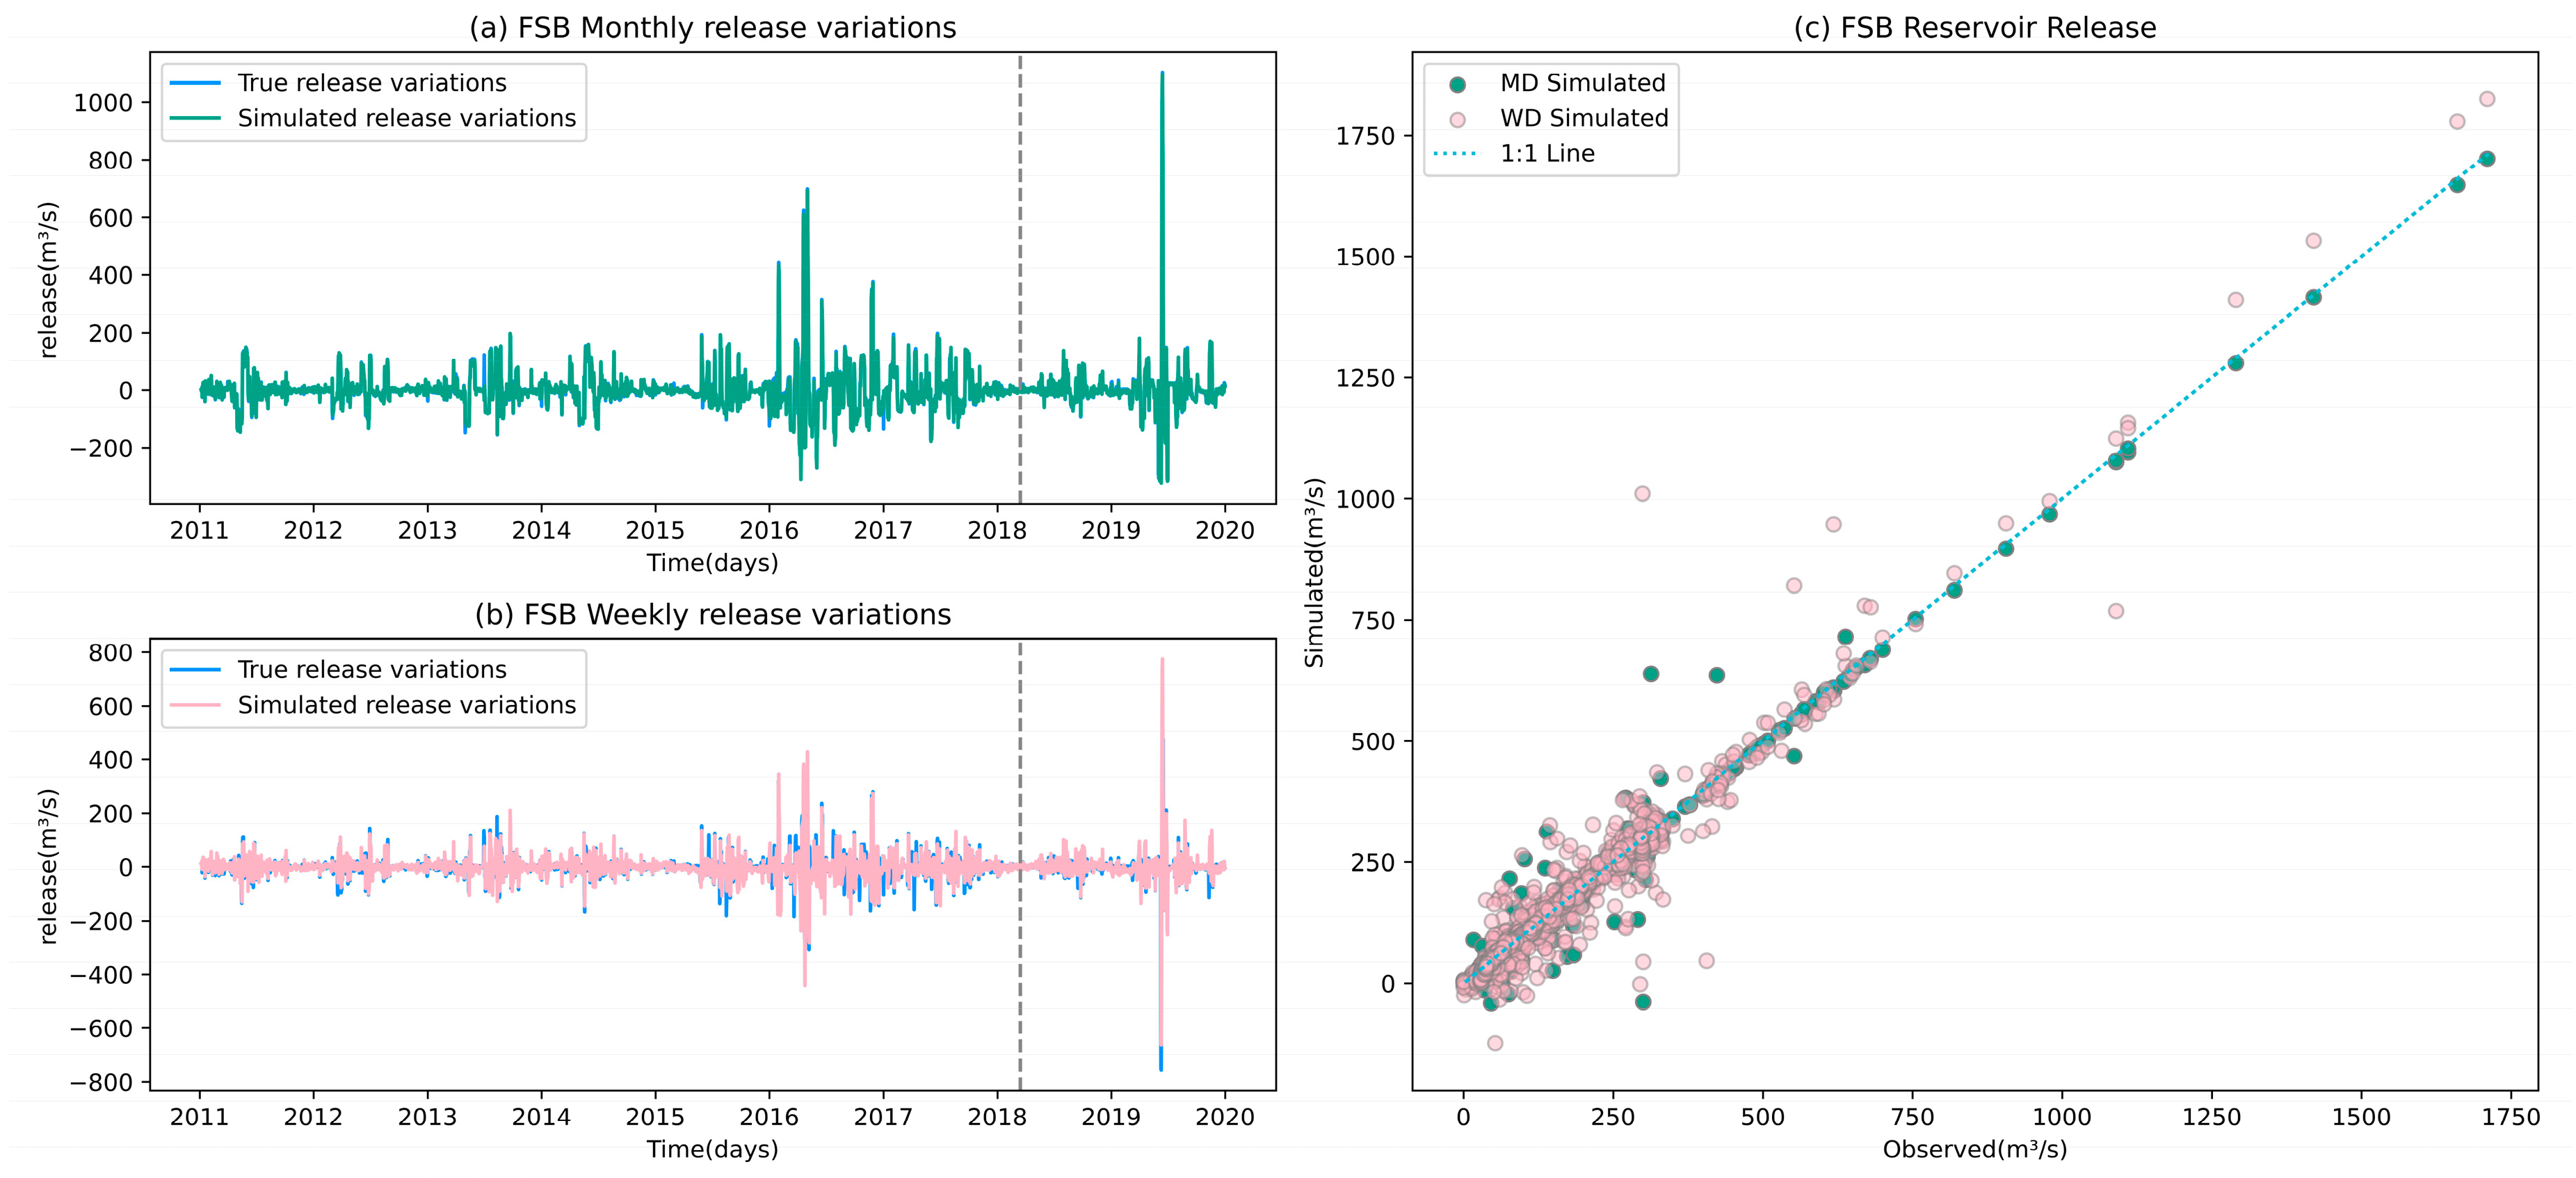Click the FSB Reservoir Release title

[1974, 28]
